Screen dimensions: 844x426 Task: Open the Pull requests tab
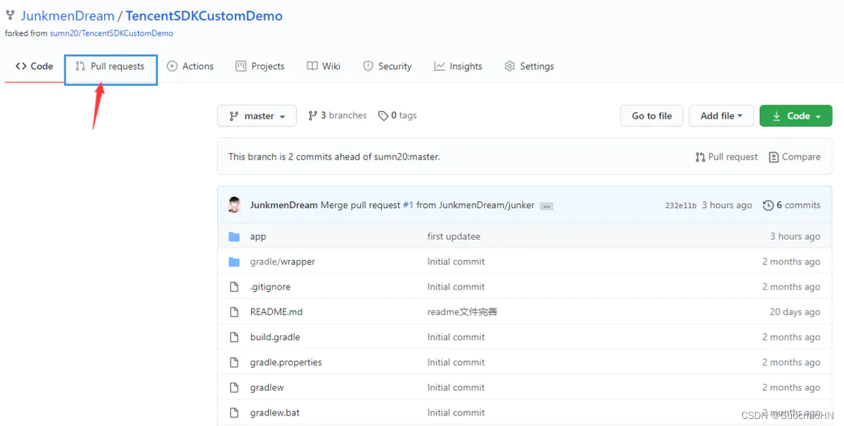point(110,66)
